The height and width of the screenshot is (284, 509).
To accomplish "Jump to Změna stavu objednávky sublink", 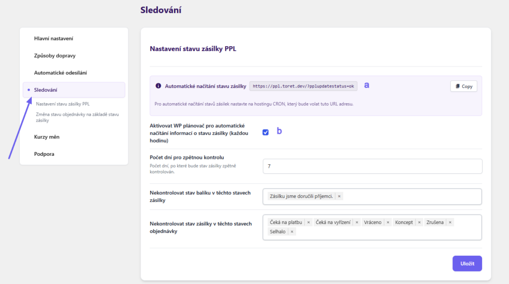I will (x=77, y=117).
